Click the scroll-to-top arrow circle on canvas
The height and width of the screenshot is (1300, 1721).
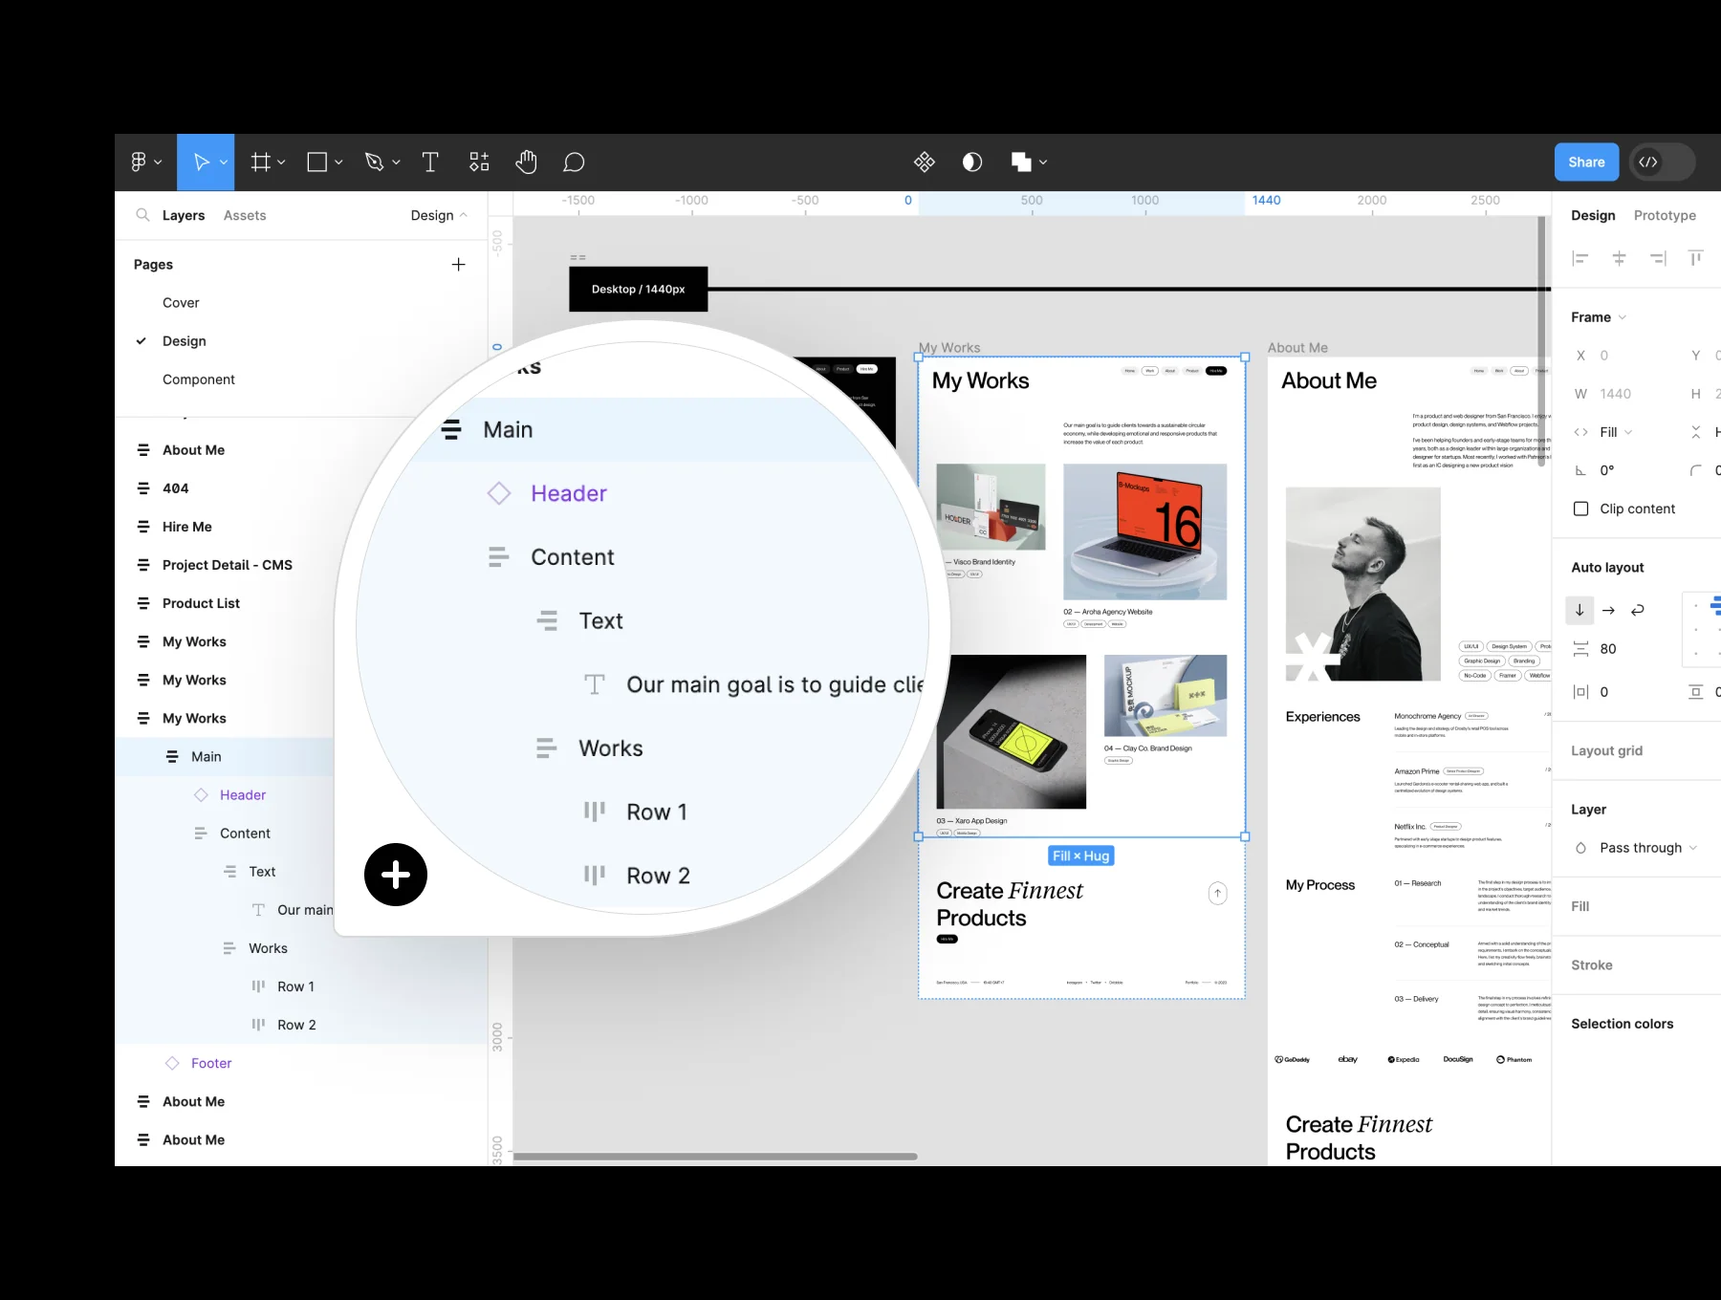[x=1217, y=894]
